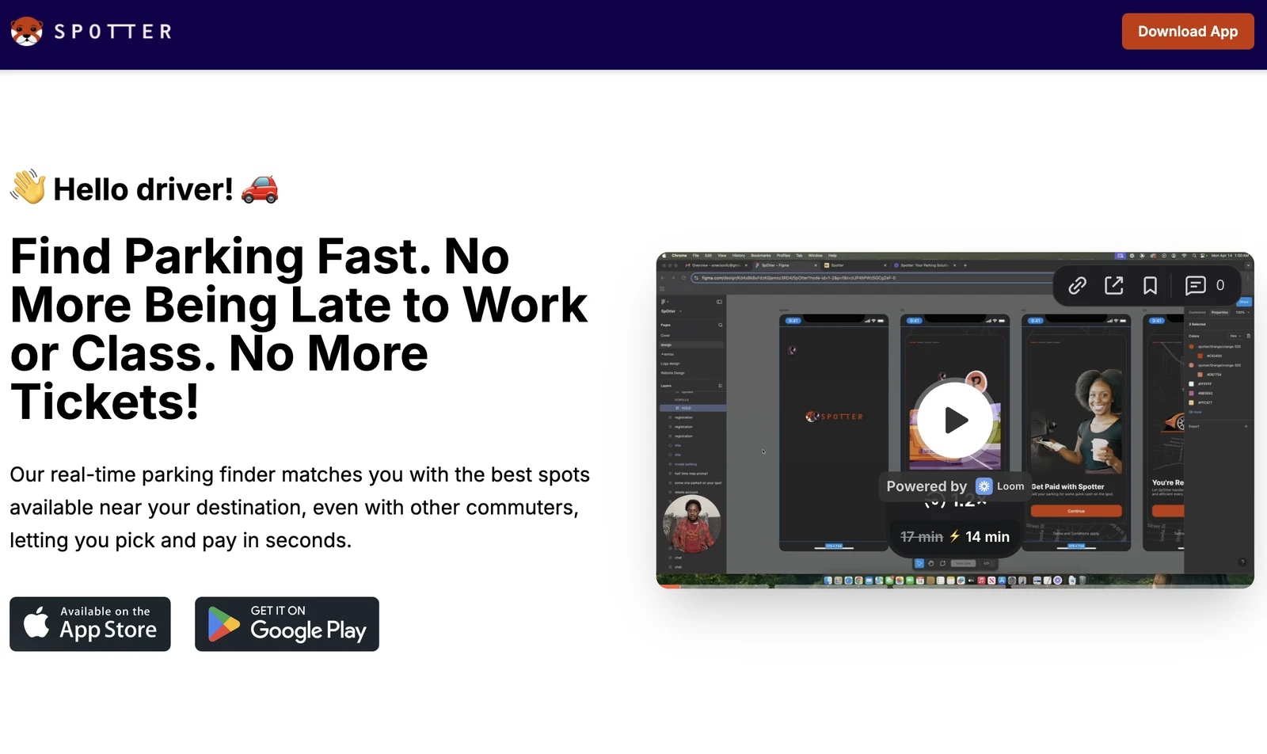
Task: Click the real-time parking finder paragraph
Action: tap(299, 508)
